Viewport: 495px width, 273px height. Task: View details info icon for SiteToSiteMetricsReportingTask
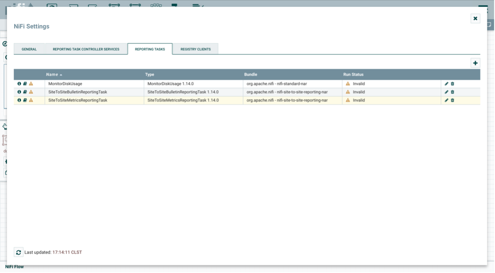19,100
